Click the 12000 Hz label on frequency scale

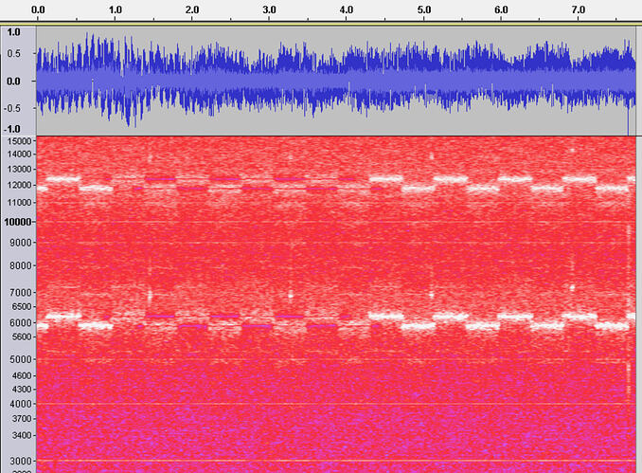(x=17, y=187)
